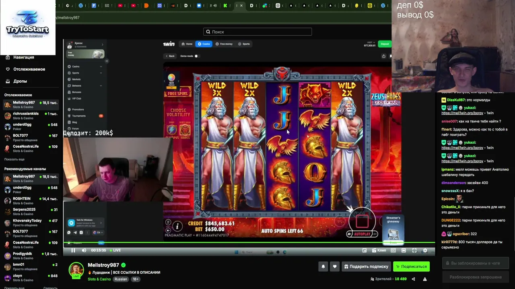Switch the player to theater mode
The width and height of the screenshot is (515, 289).
coord(404,250)
